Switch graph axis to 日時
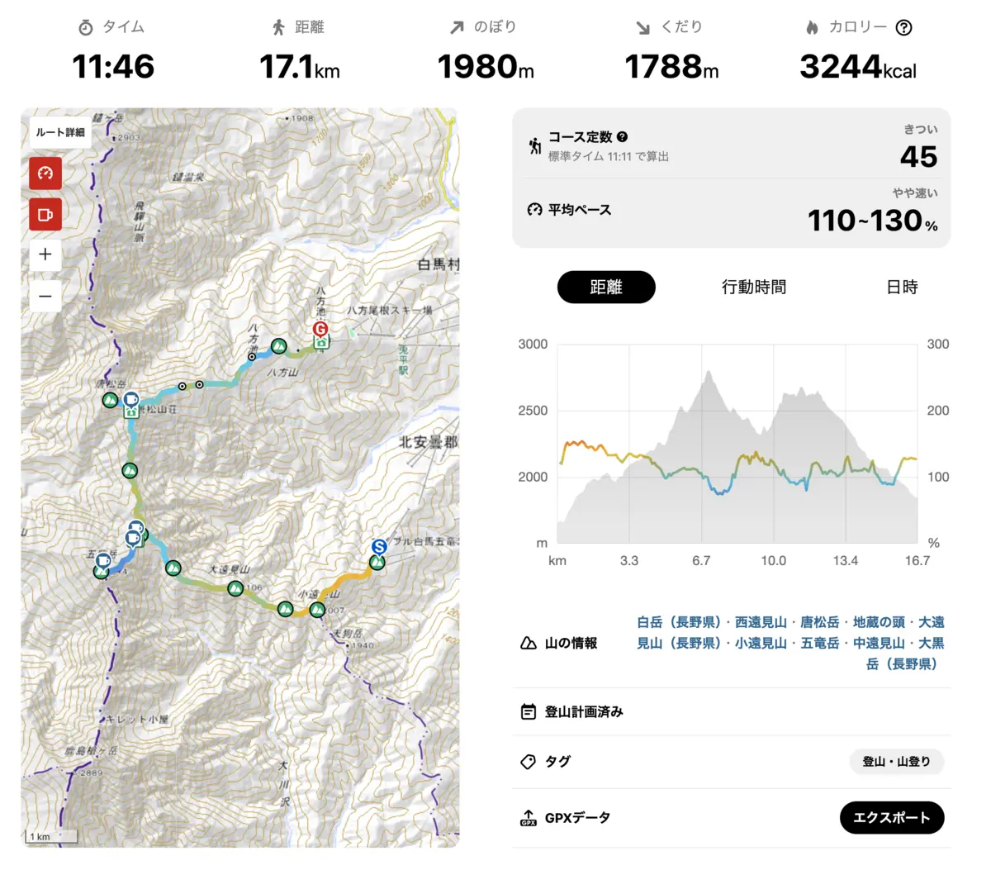 pos(902,288)
